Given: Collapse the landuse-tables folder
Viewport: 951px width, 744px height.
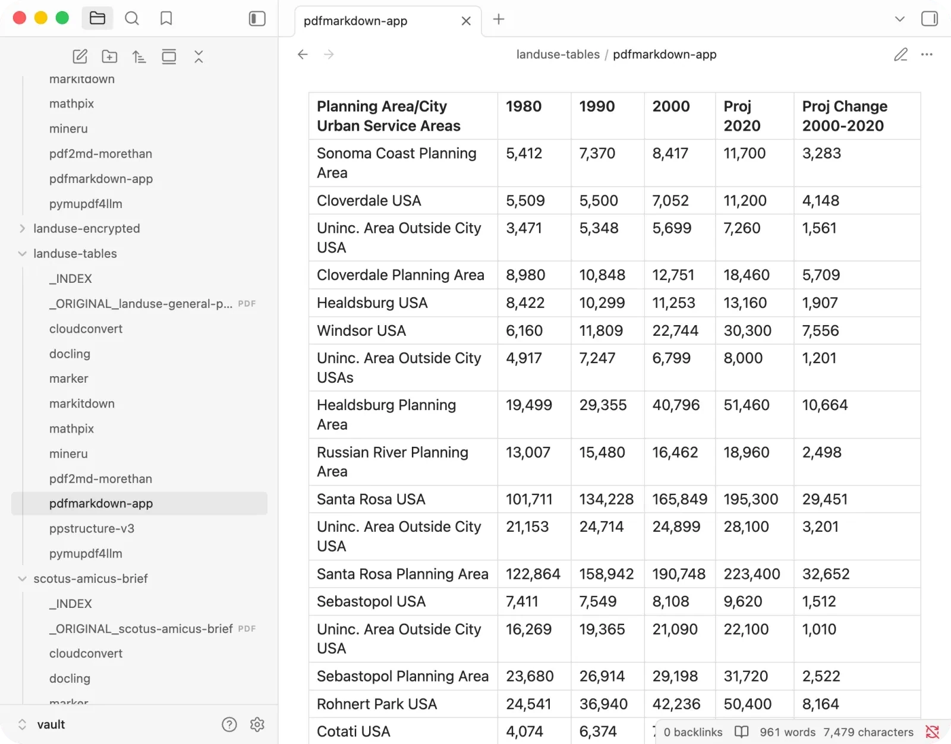Looking at the screenshot, I should pos(75,254).
